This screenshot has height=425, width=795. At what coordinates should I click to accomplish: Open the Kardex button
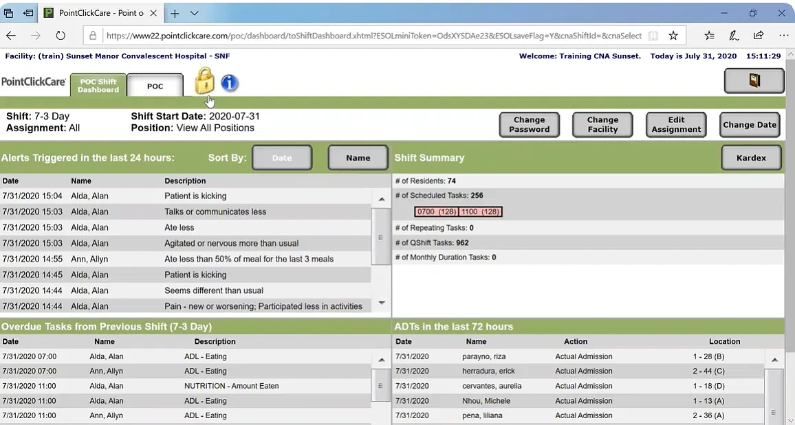[751, 158]
